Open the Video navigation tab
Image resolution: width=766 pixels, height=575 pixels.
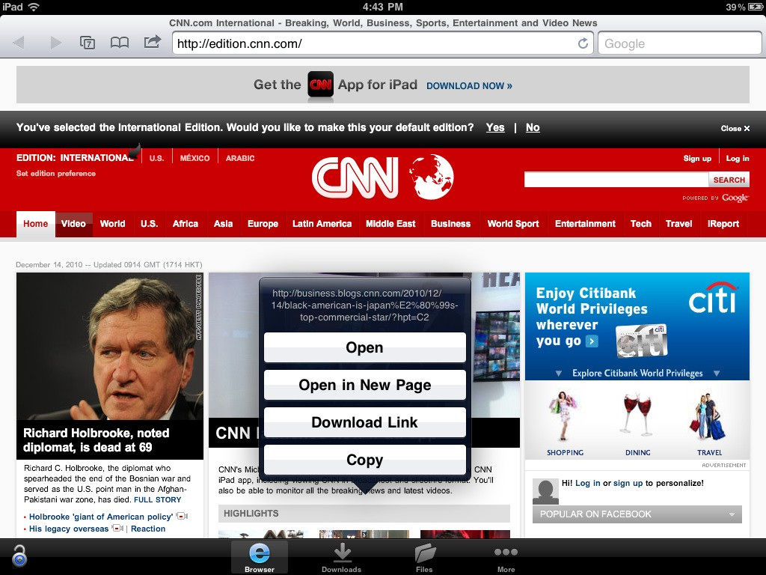(73, 224)
